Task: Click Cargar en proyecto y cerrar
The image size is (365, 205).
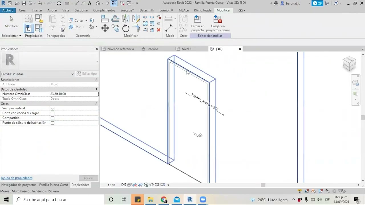Action: pos(218,23)
